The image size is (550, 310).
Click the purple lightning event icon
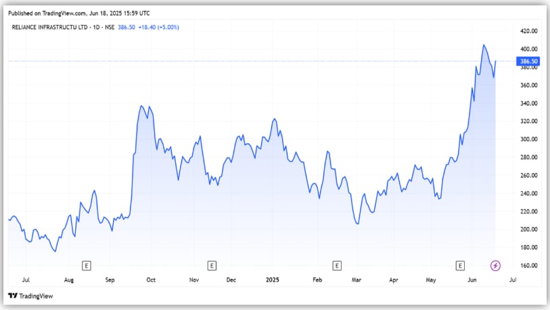[x=495, y=266]
